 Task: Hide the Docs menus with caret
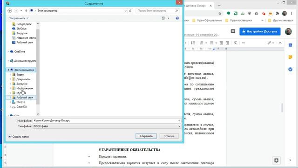click(x=280, y=43)
